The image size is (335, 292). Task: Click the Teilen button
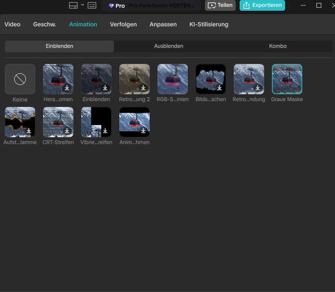(220, 5)
